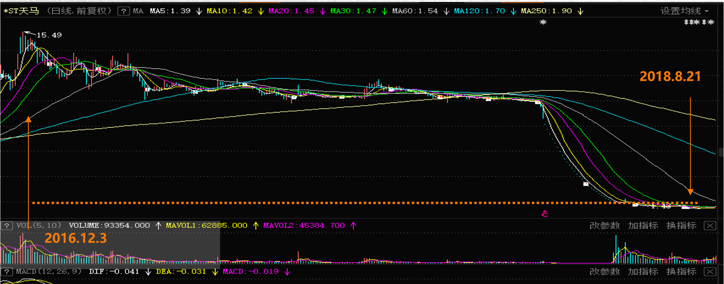Open the VOL indicator help question-mark icon
The height and width of the screenshot is (284, 724).
pos(7,226)
